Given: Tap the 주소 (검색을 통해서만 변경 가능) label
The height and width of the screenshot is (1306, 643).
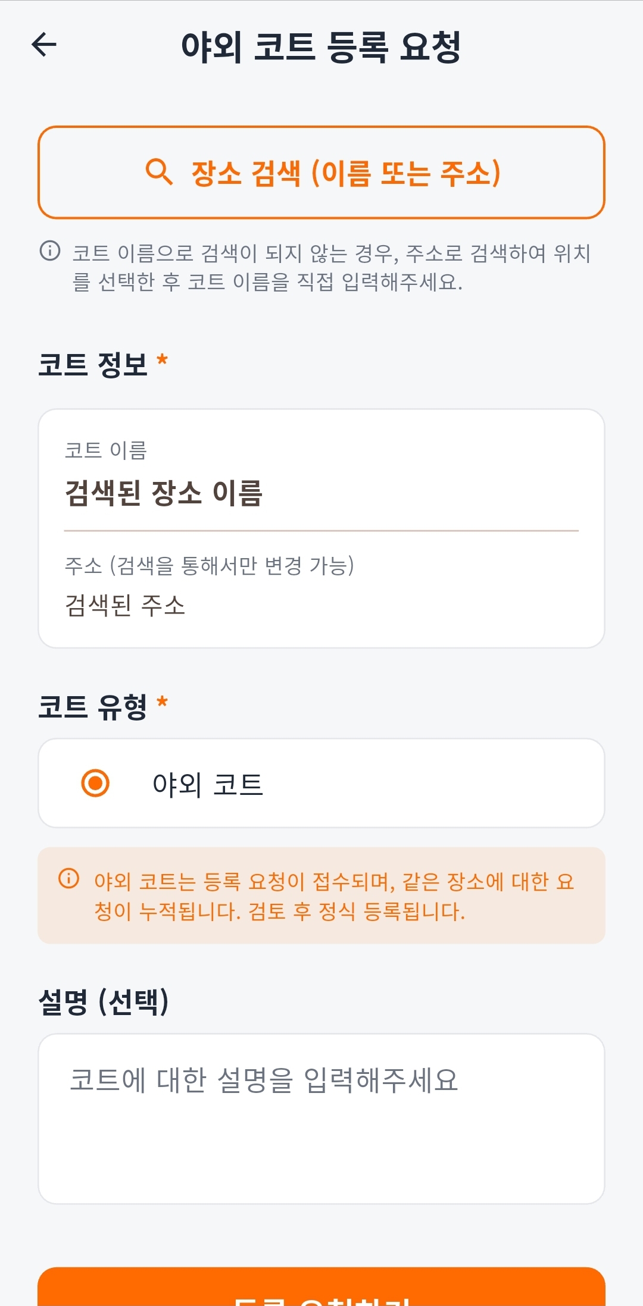Looking at the screenshot, I should point(209,565).
